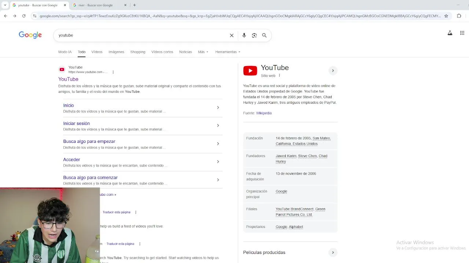Image resolution: width=469 pixels, height=263 pixels.
Task: Open the 'Busca algo para empezar' arrow
Action: 218,144
